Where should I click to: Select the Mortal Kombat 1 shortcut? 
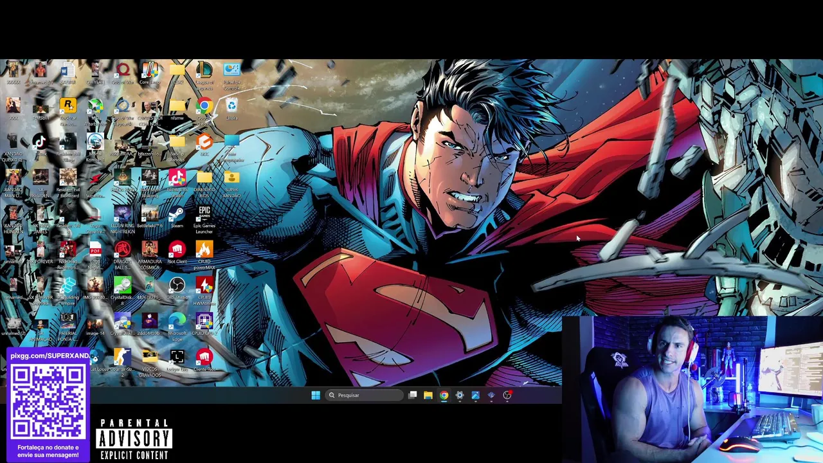pos(95,147)
